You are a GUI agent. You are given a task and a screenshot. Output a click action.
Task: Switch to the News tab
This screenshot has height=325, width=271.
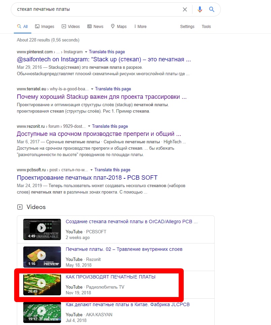pyautogui.click(x=95, y=27)
